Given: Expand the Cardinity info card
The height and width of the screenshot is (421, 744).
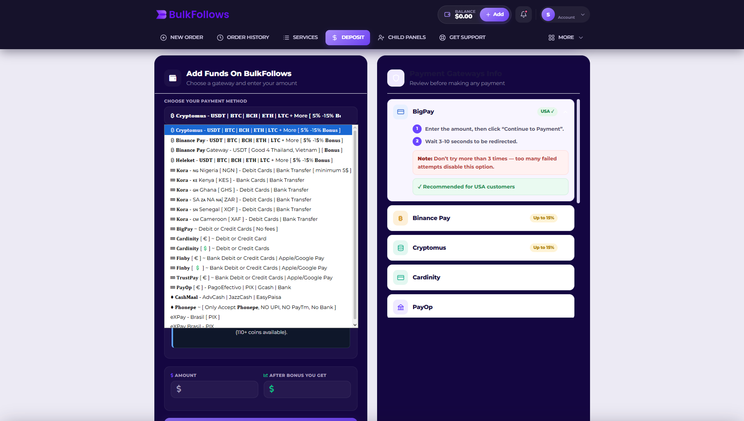Looking at the screenshot, I should [x=481, y=277].
